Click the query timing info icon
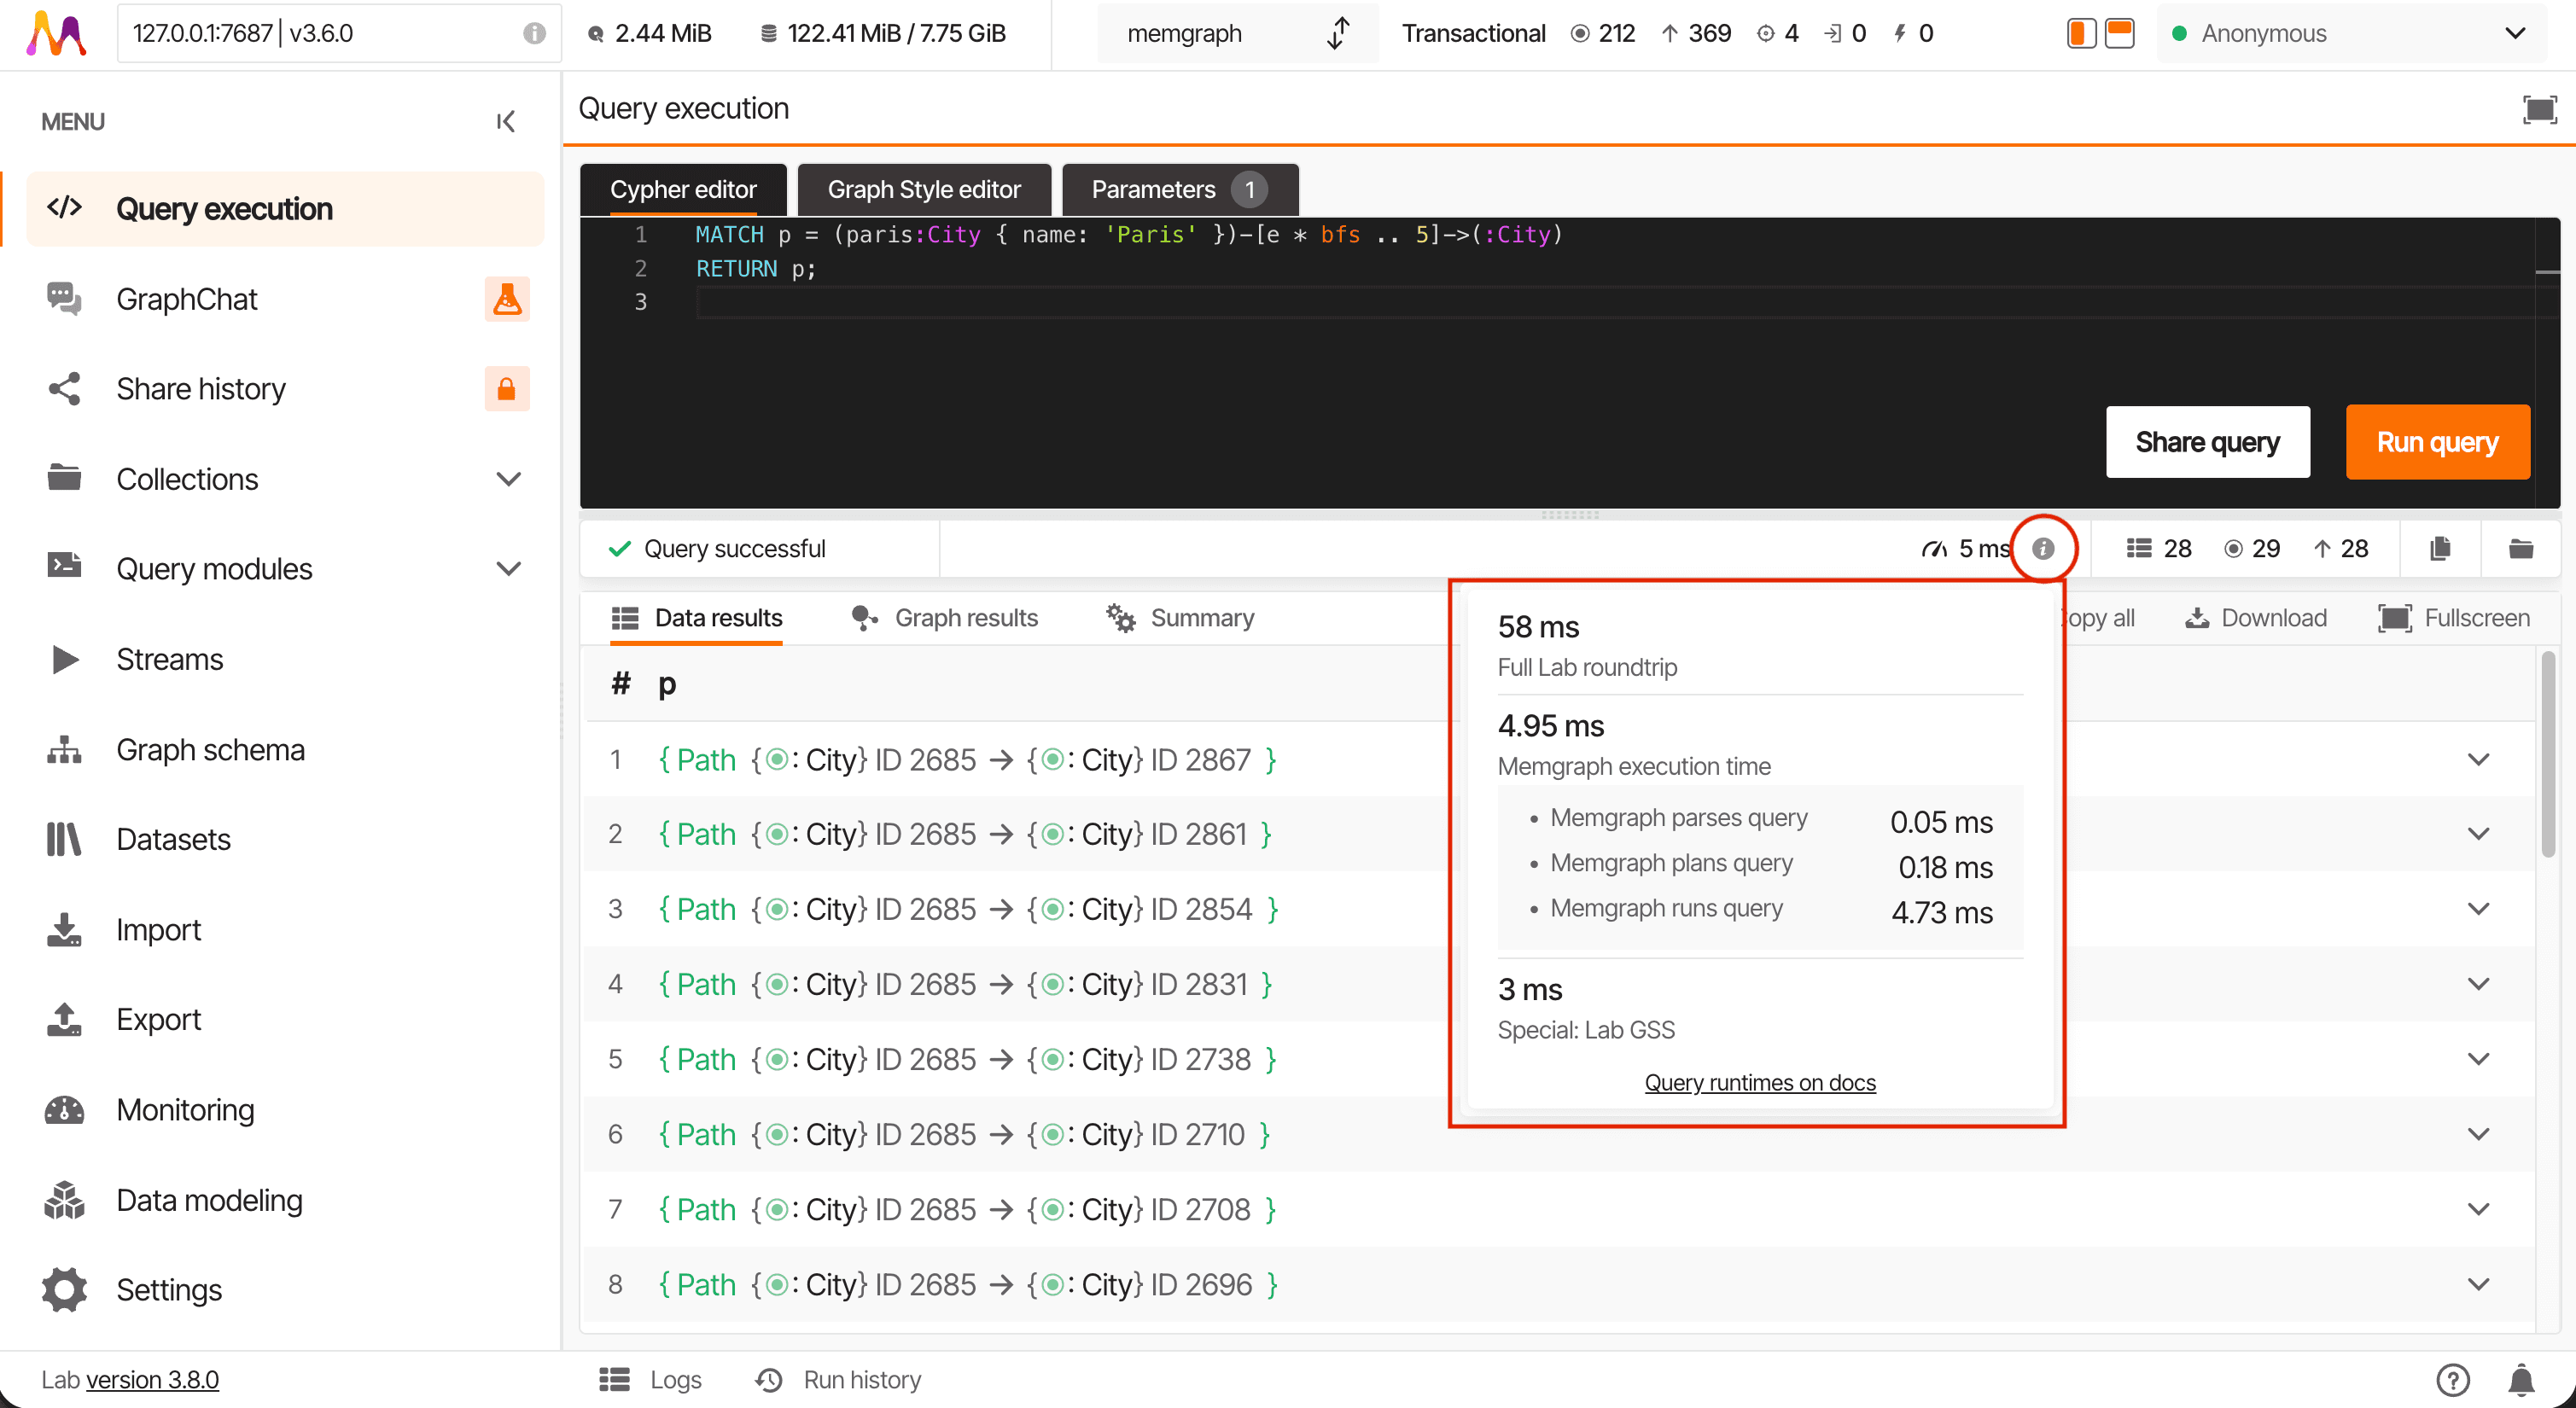2576x1408 pixels. (x=2043, y=548)
